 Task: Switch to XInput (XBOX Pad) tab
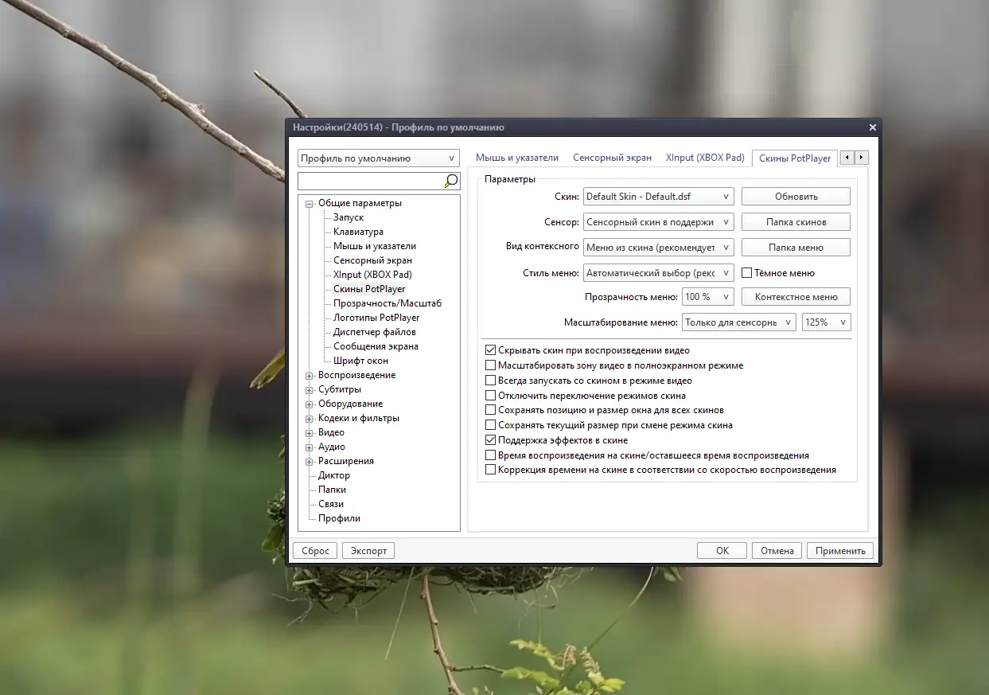point(705,158)
